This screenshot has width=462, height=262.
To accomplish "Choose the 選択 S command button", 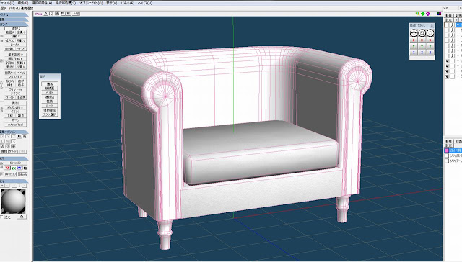I will point(15,29).
